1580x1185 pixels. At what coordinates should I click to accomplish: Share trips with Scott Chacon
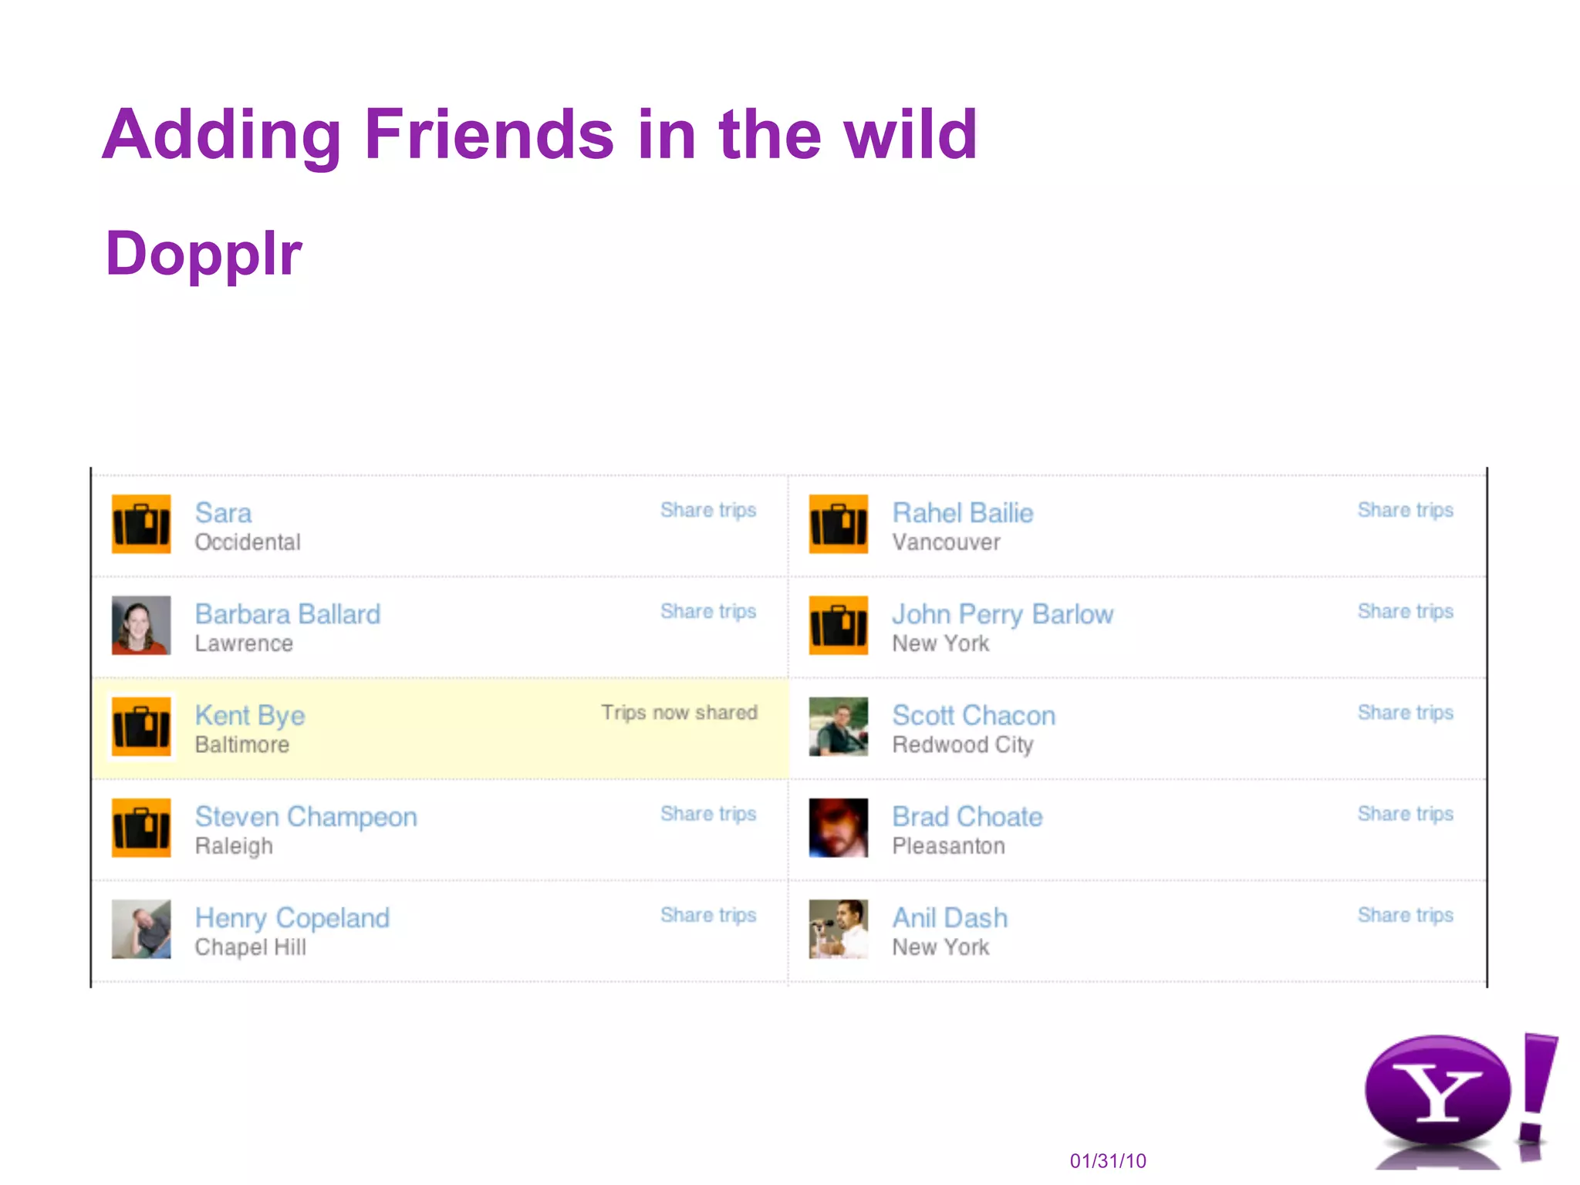(1406, 712)
